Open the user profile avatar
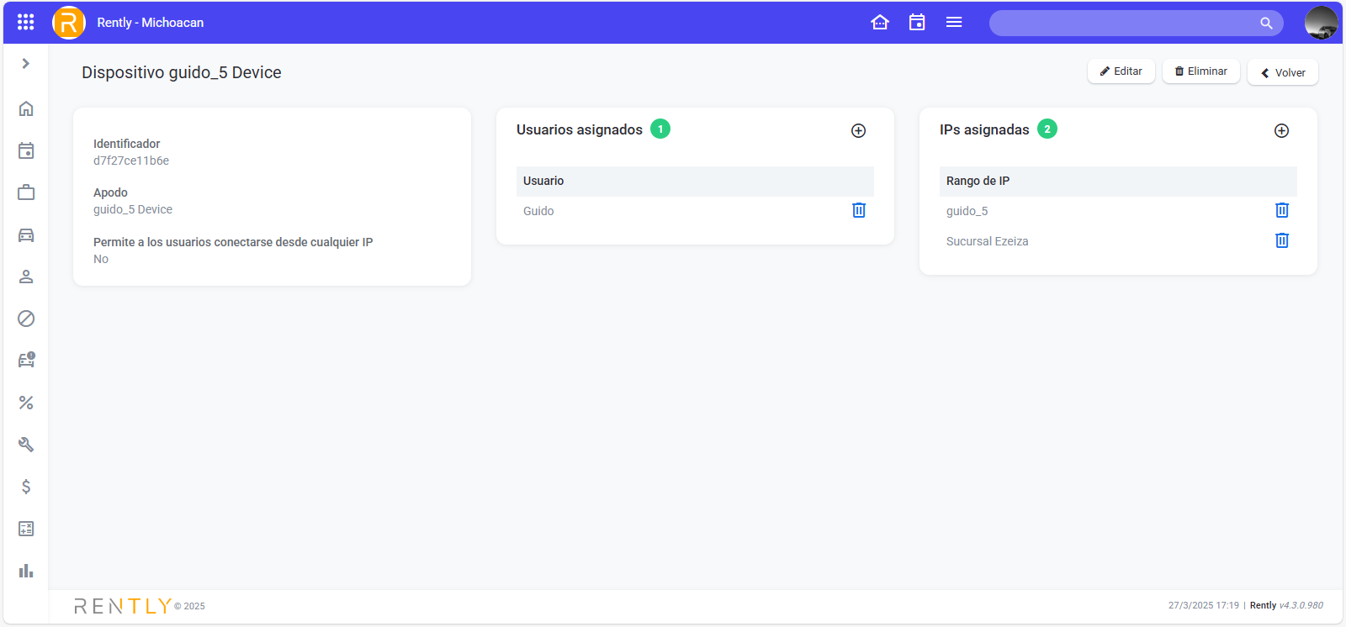 pos(1321,23)
